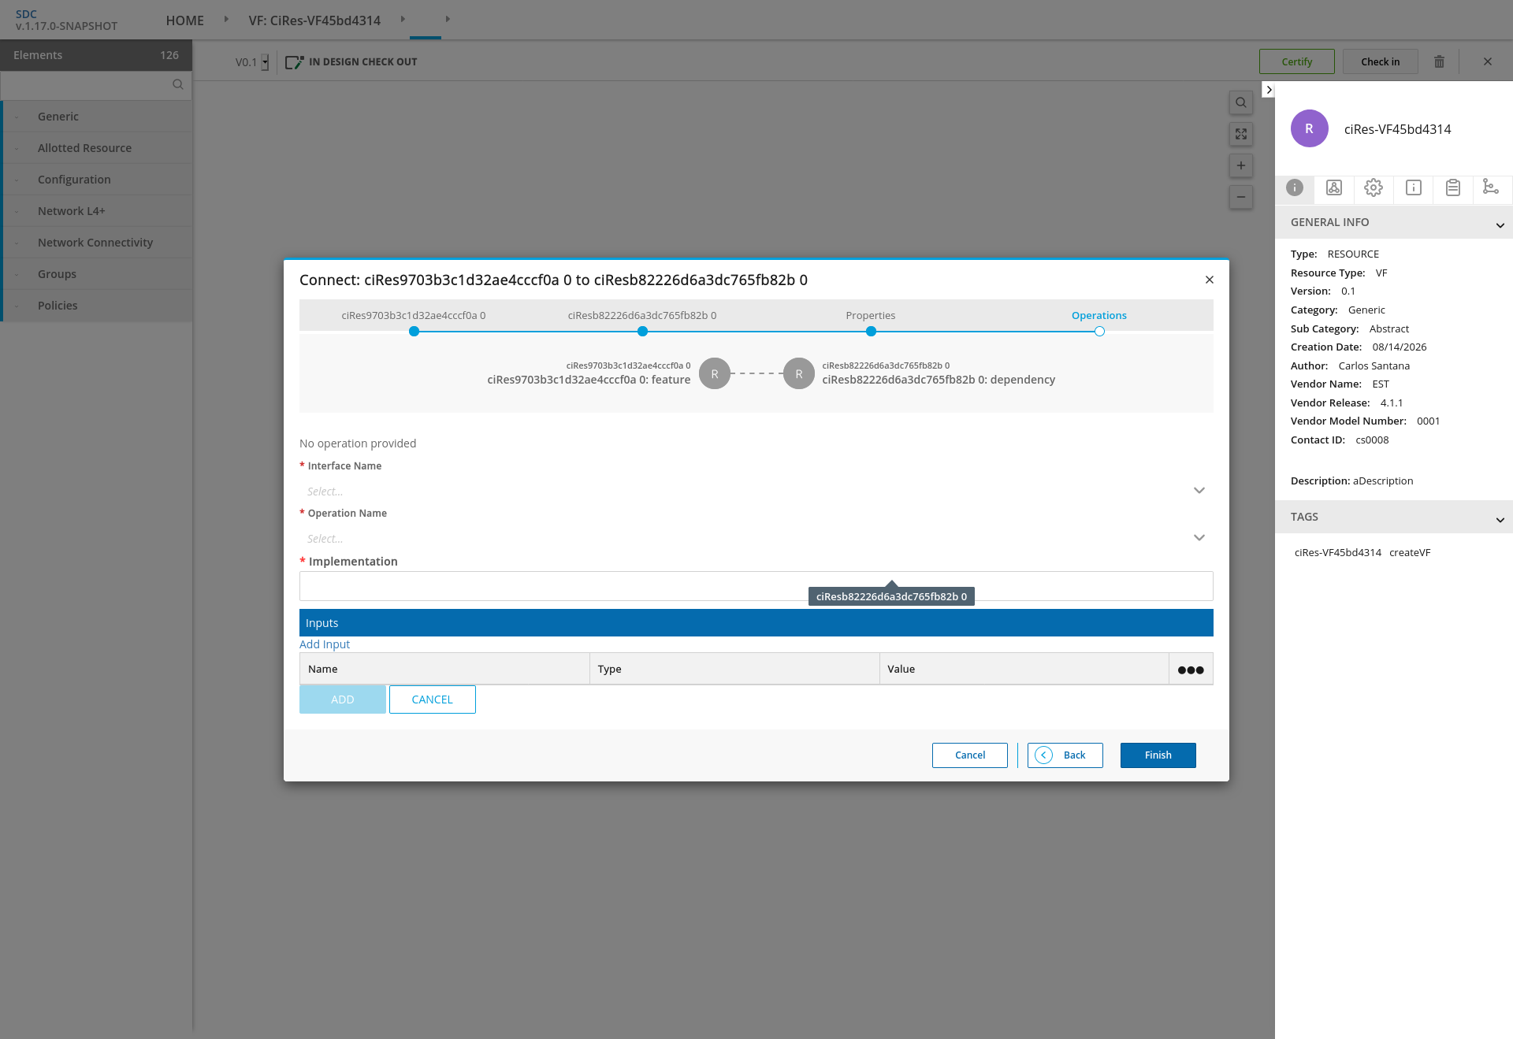This screenshot has height=1039, width=1513.
Task: Click the trash delete icon in toolbar
Action: [1439, 61]
